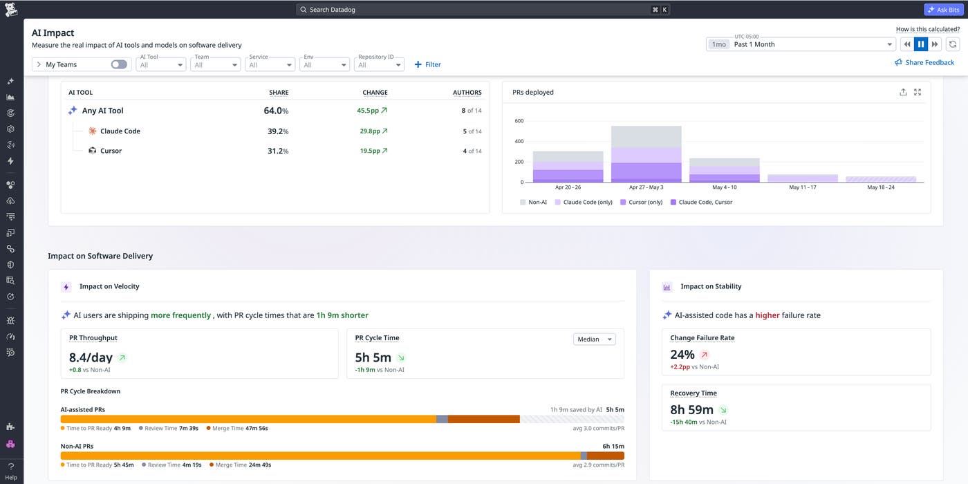This screenshot has height=484, width=968.
Task: Toggle the My Teams switch
Action: [119, 64]
